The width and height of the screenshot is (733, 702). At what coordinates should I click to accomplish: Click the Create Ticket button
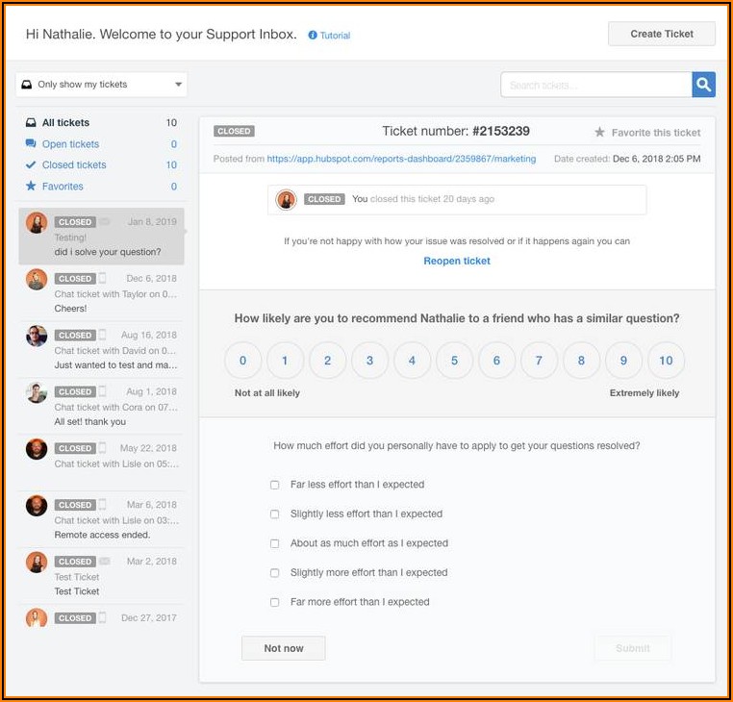pos(662,34)
